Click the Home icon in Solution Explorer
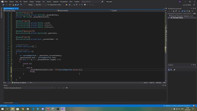Screen dimensions: 197x111 (x=174, y=11)
